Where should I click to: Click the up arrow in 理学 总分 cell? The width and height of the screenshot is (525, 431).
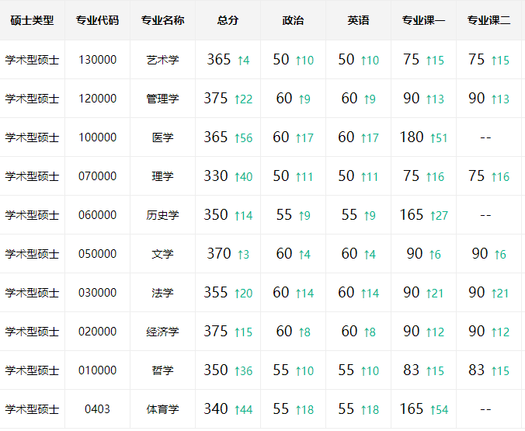coord(237,177)
